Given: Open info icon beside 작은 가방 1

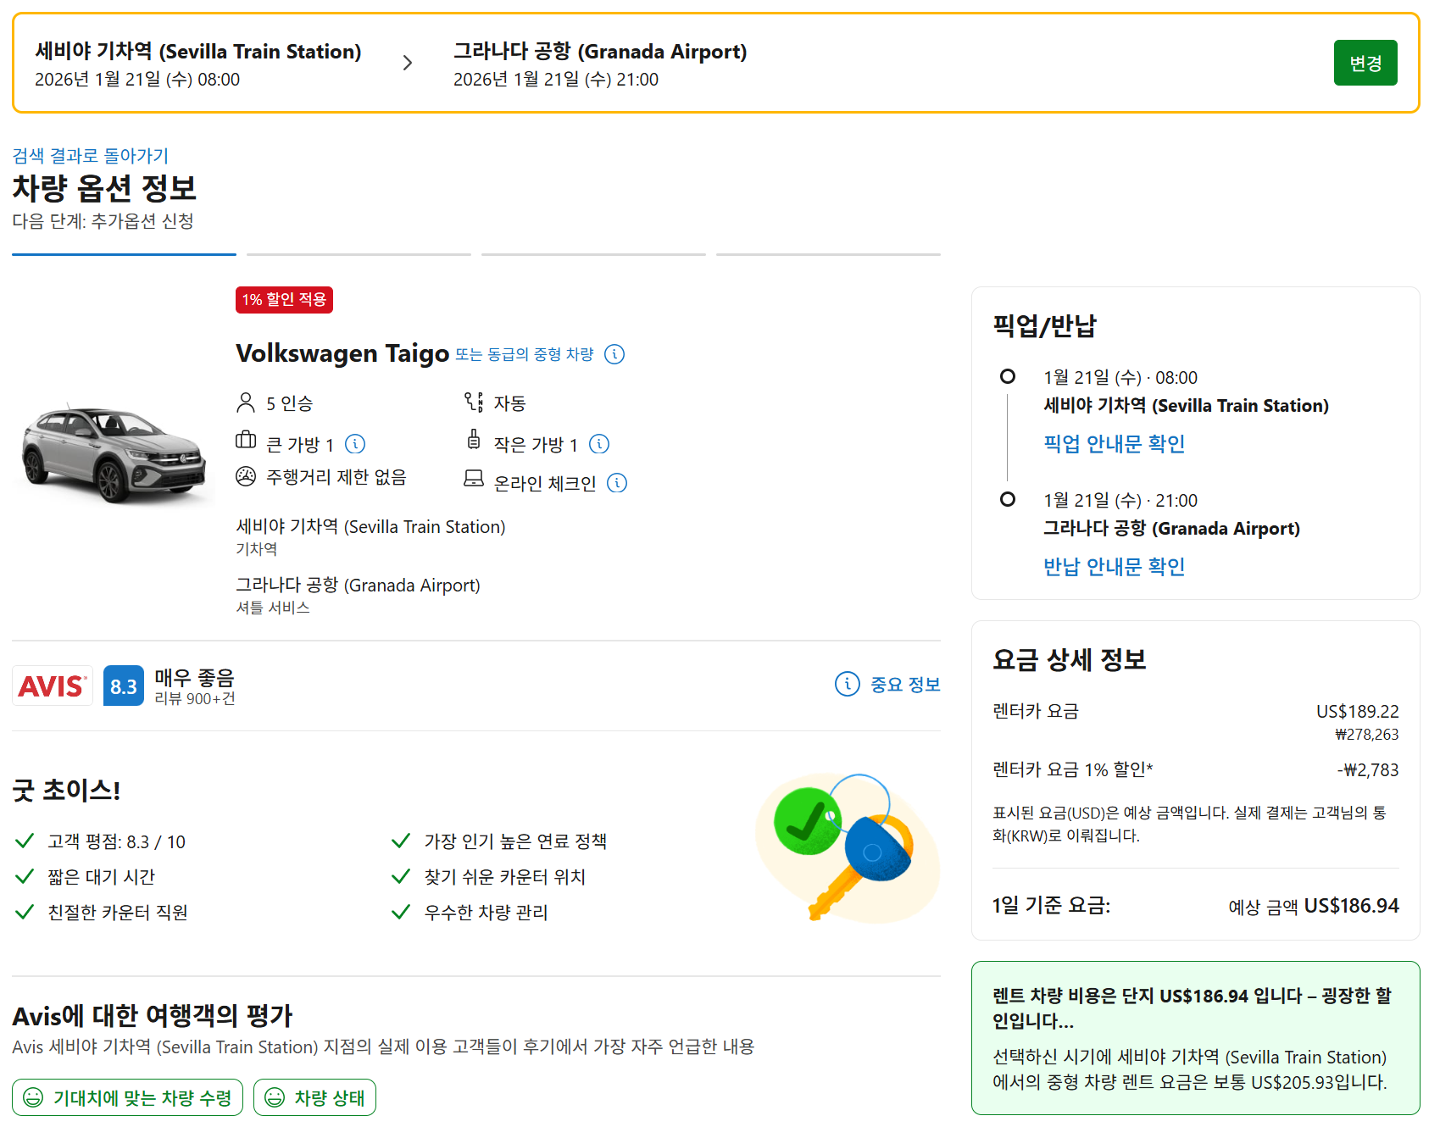Looking at the screenshot, I should click(x=599, y=444).
